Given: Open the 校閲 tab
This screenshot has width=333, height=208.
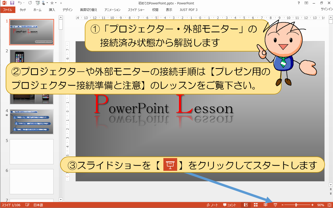Looking at the screenshot, I should (155, 10).
